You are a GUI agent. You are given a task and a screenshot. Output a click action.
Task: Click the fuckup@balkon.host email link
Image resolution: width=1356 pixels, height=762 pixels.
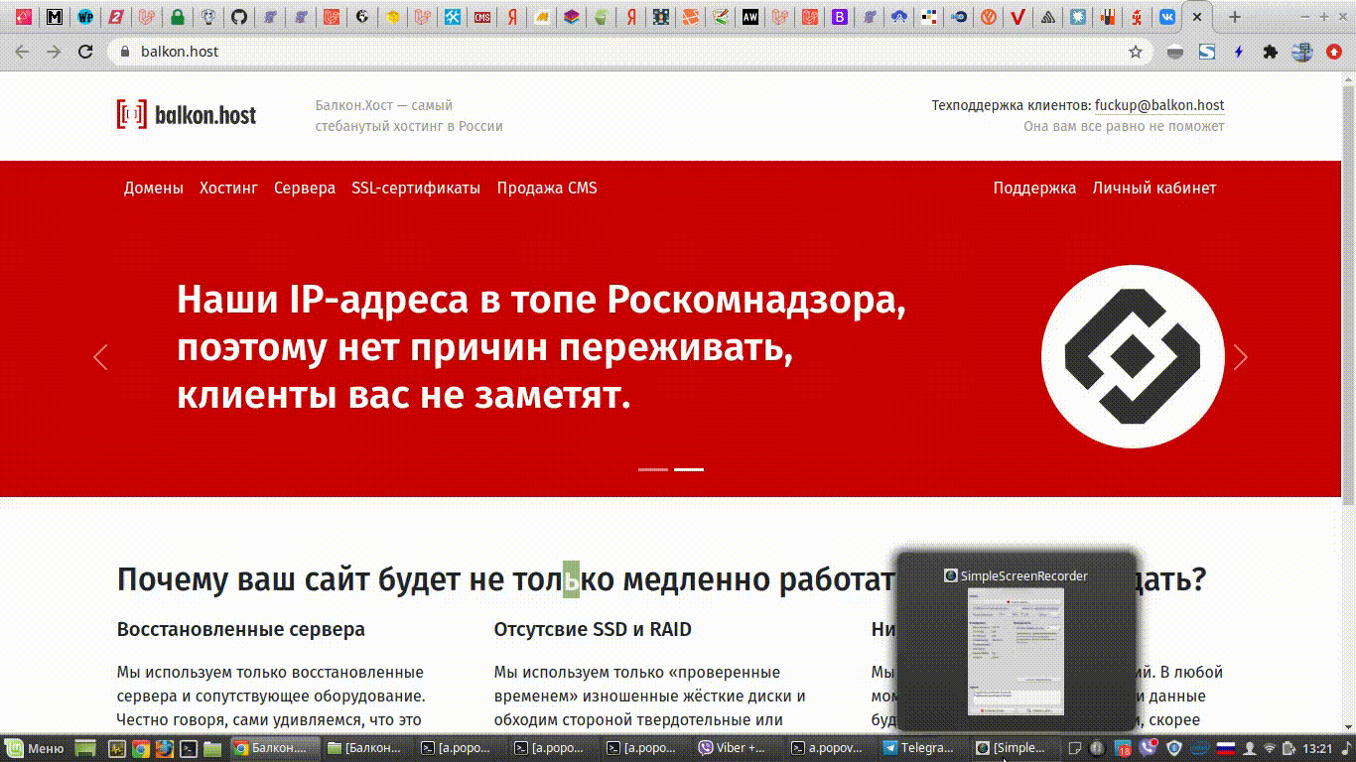click(x=1159, y=105)
